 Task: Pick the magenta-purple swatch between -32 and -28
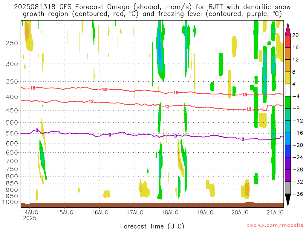pyautogui.click(x=288, y=176)
